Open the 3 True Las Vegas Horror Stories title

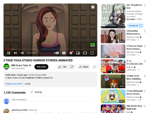[x=134, y=47]
